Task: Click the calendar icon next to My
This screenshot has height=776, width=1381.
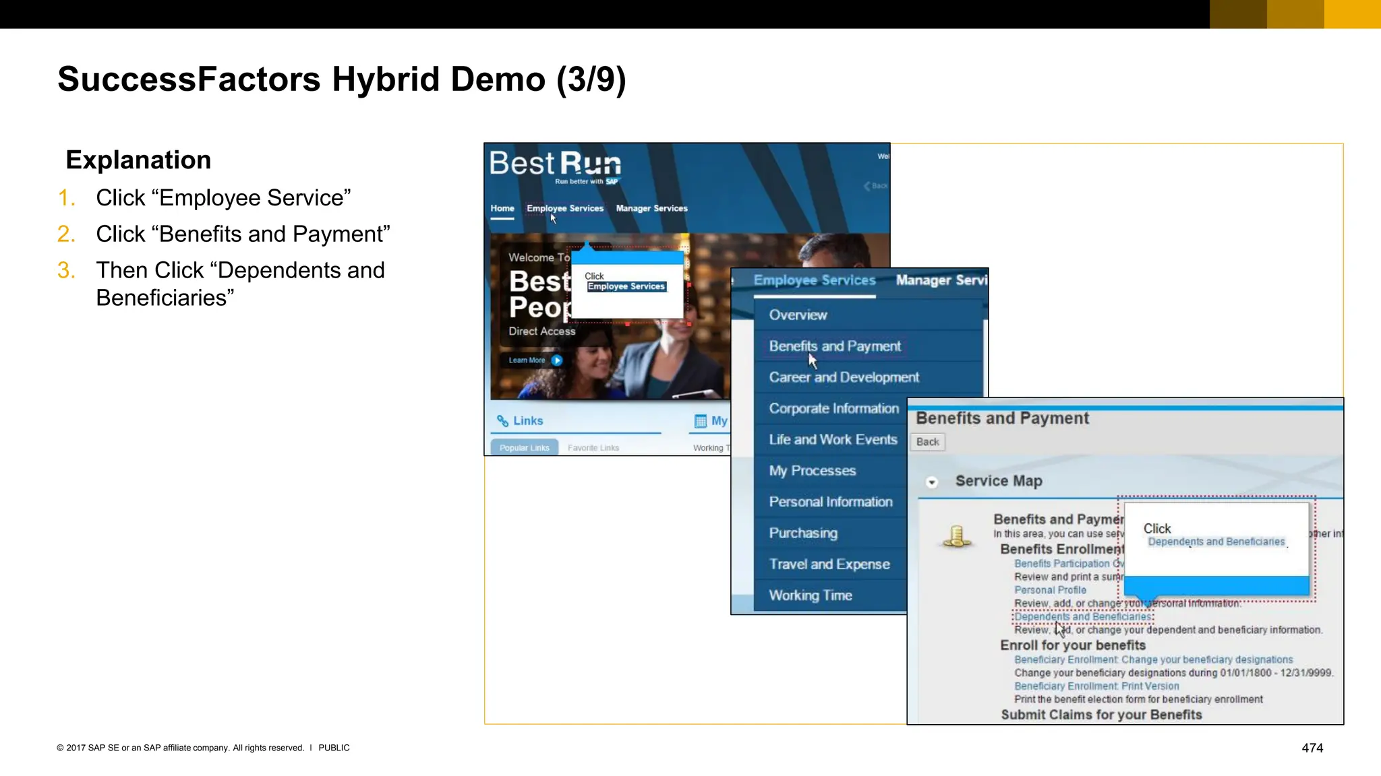Action: (x=701, y=421)
